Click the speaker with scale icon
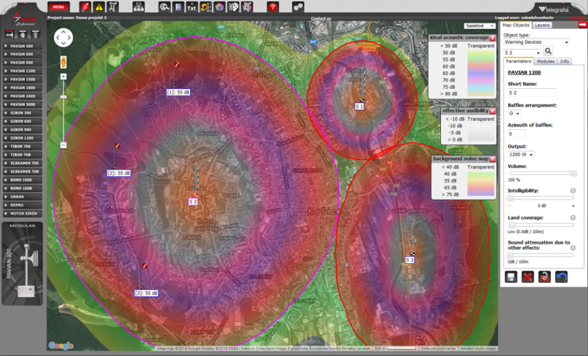The width and height of the screenshot is (588, 356). click(x=206, y=7)
